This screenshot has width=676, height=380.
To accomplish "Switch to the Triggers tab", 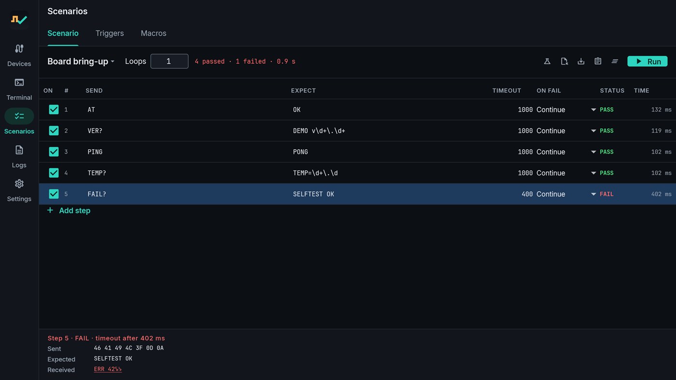I will (110, 33).
